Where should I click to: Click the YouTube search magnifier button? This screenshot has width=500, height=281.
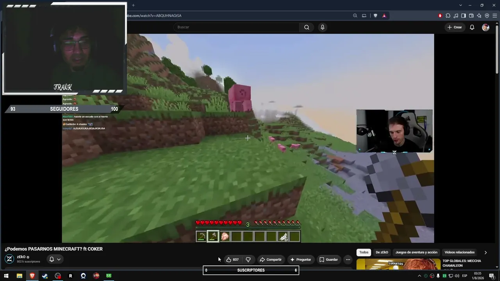pos(307,27)
